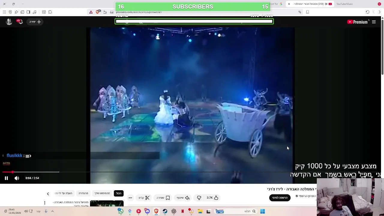Go forward with the browser forward arrow
This screenshot has width=384, height=216.
[373, 12]
